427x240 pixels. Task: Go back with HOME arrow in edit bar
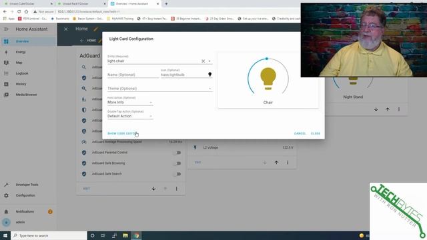tap(81, 41)
